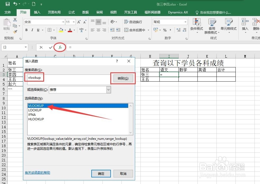Image resolution: width=260 pixels, height=184 pixels.
Task: Switch to 公式 tab
Action: 72,12
